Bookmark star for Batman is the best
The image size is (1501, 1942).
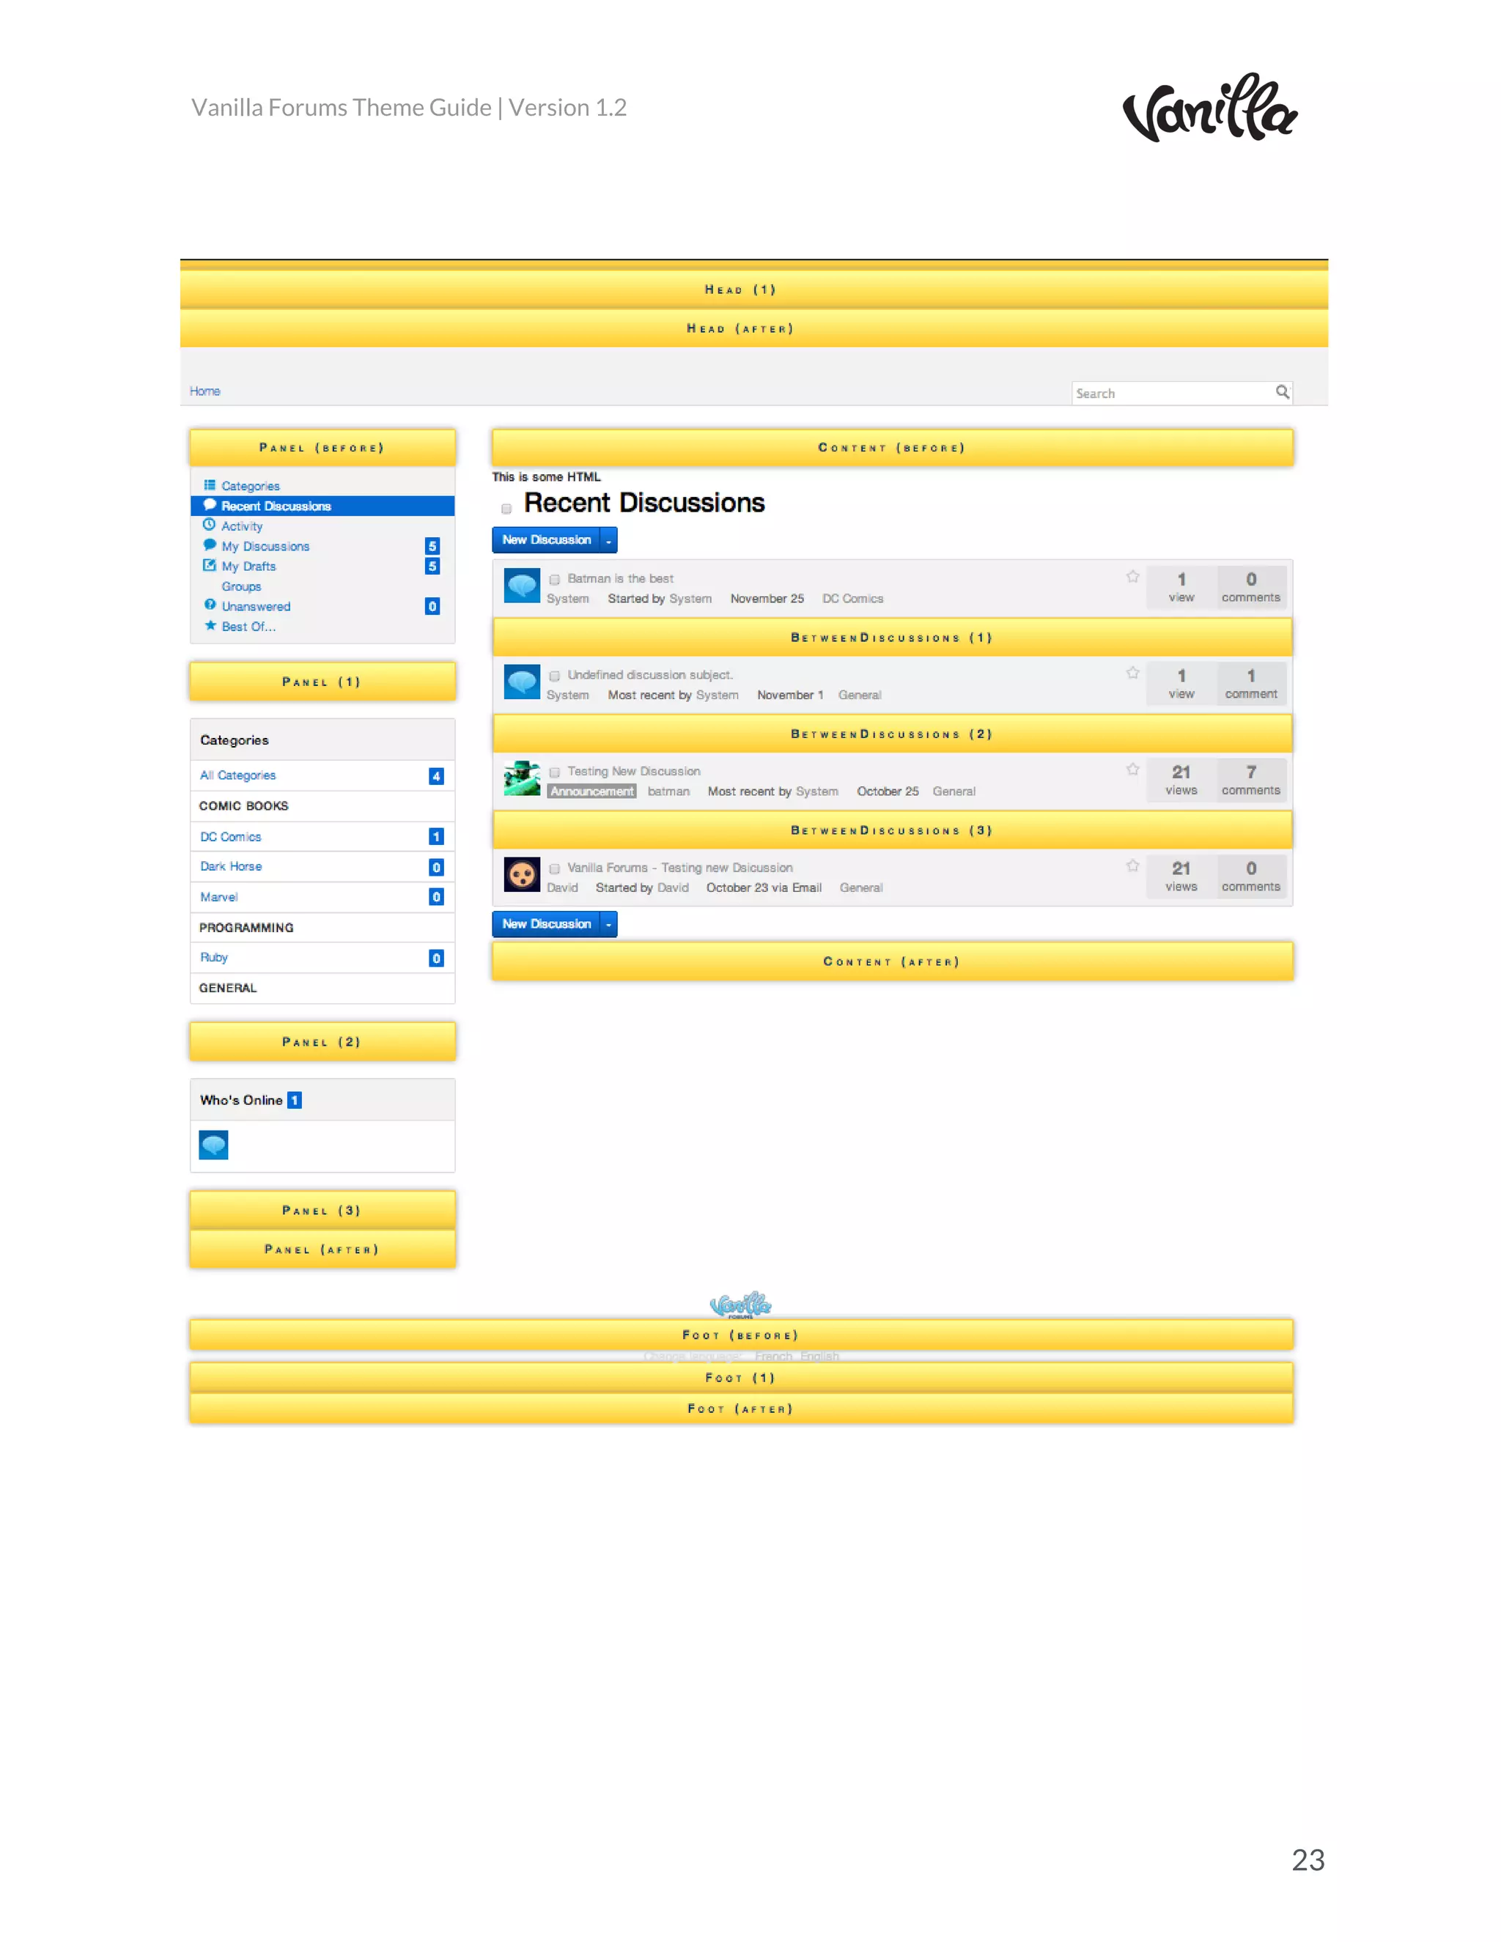tap(1133, 576)
